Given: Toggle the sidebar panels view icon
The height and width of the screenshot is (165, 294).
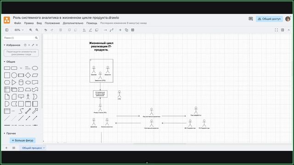Looking at the screenshot, I should click(7, 30).
